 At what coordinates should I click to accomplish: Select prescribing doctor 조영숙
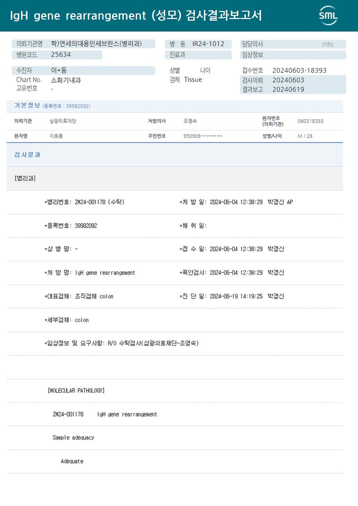190,121
